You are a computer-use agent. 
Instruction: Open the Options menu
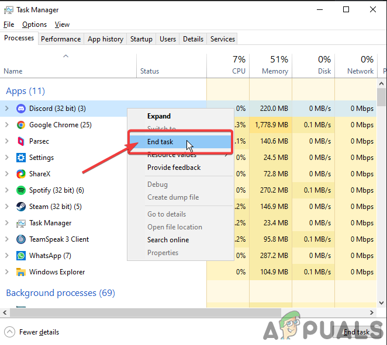[x=34, y=25]
